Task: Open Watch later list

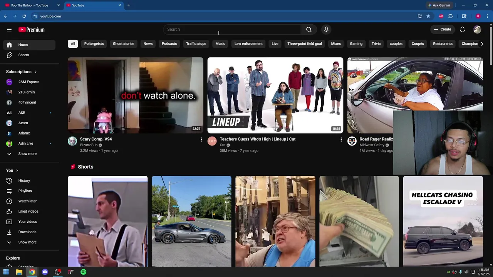Action: [29, 201]
